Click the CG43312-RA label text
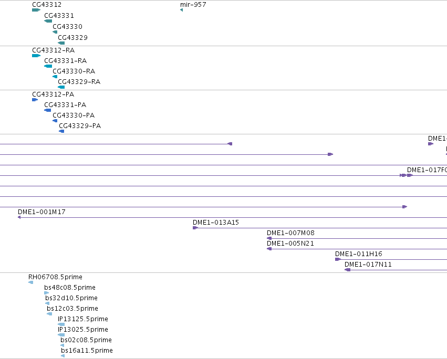This screenshot has width=447, height=359. (53, 50)
